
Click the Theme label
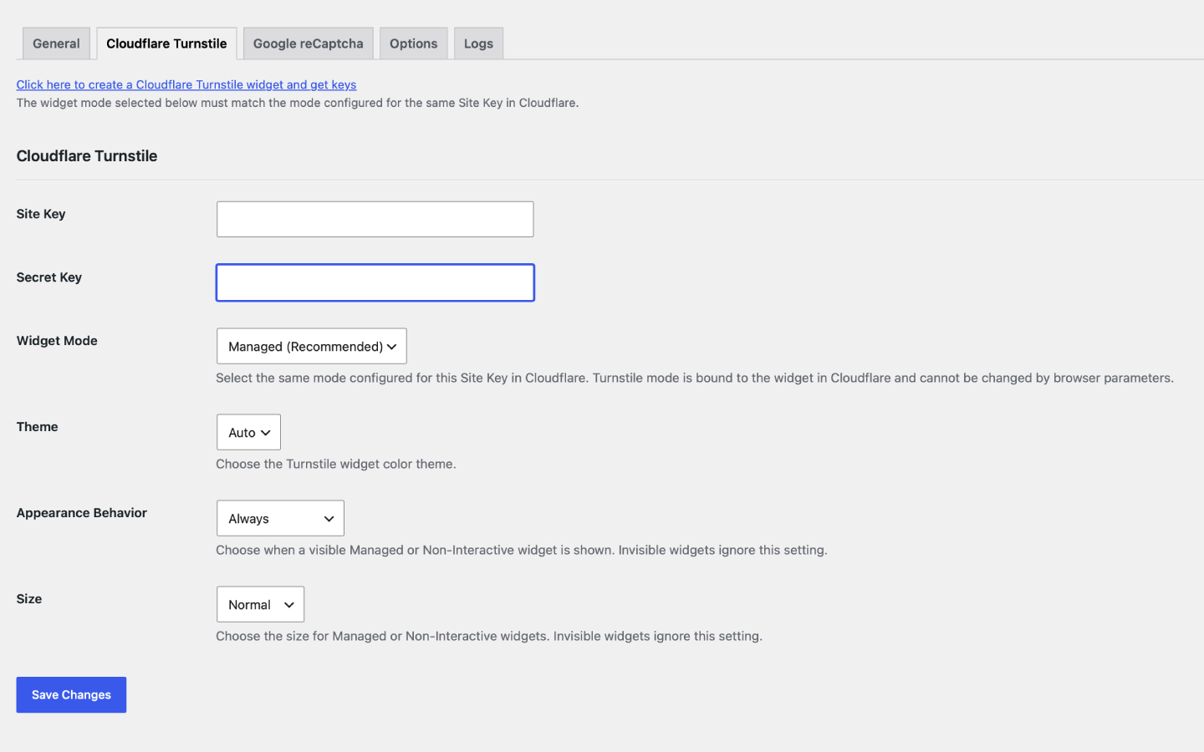pyautogui.click(x=38, y=427)
